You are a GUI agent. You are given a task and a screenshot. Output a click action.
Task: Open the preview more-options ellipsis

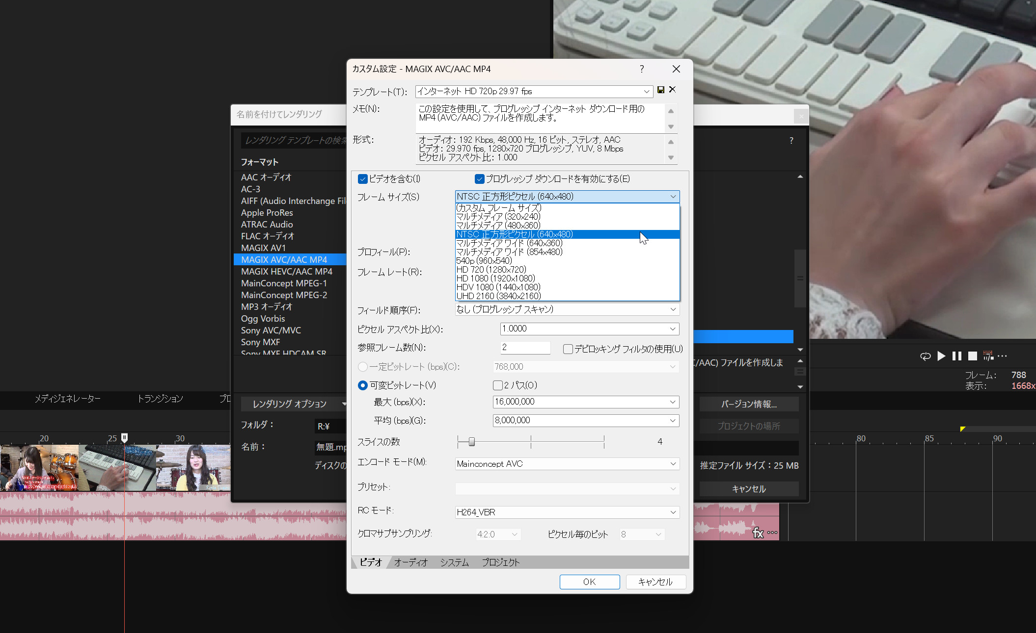[1003, 356]
